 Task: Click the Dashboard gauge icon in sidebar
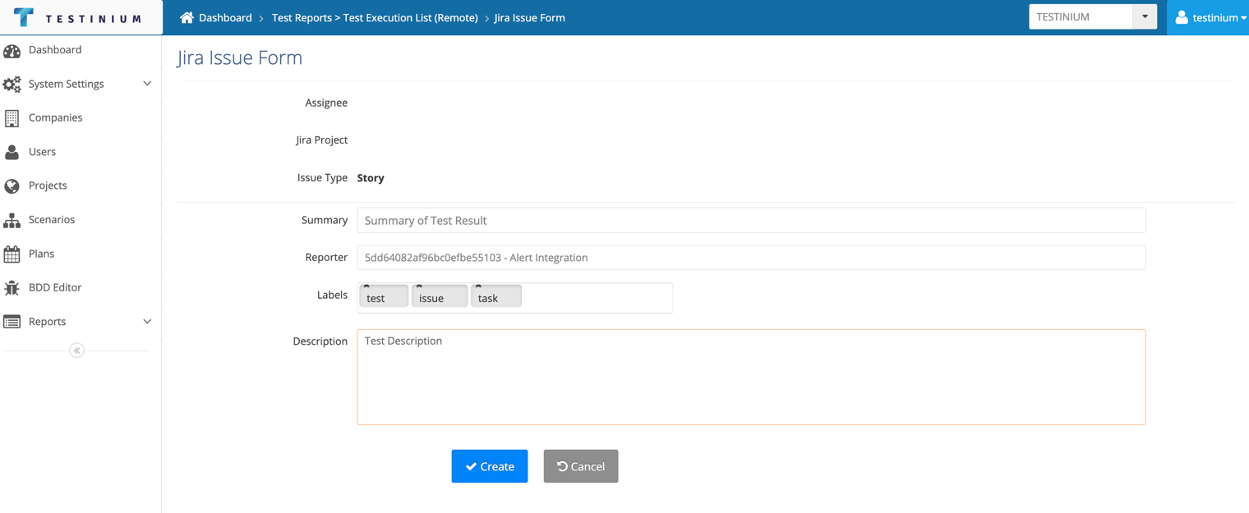pos(12,51)
